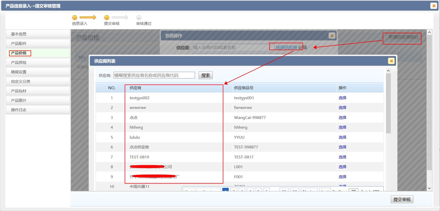Screen dimensions: 440x211
Task: Click the outer panel's scroll-down arrow
Action: tap(429, 188)
